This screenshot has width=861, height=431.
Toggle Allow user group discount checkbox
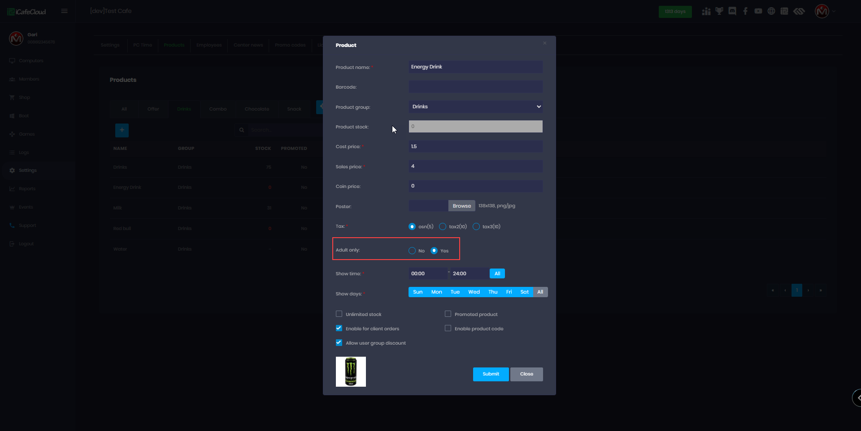[x=339, y=343]
